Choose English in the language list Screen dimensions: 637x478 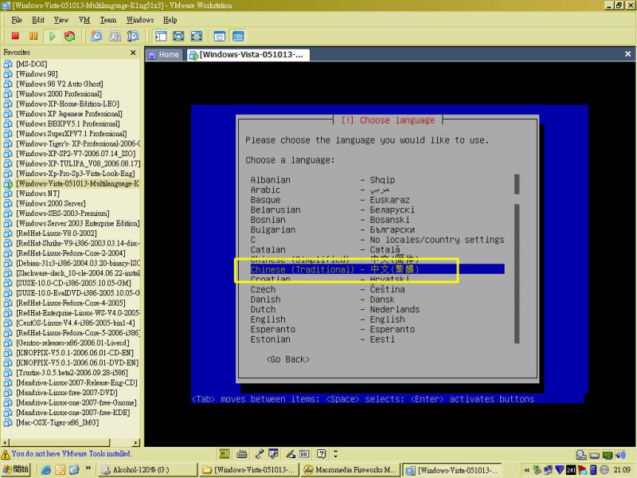click(x=268, y=319)
